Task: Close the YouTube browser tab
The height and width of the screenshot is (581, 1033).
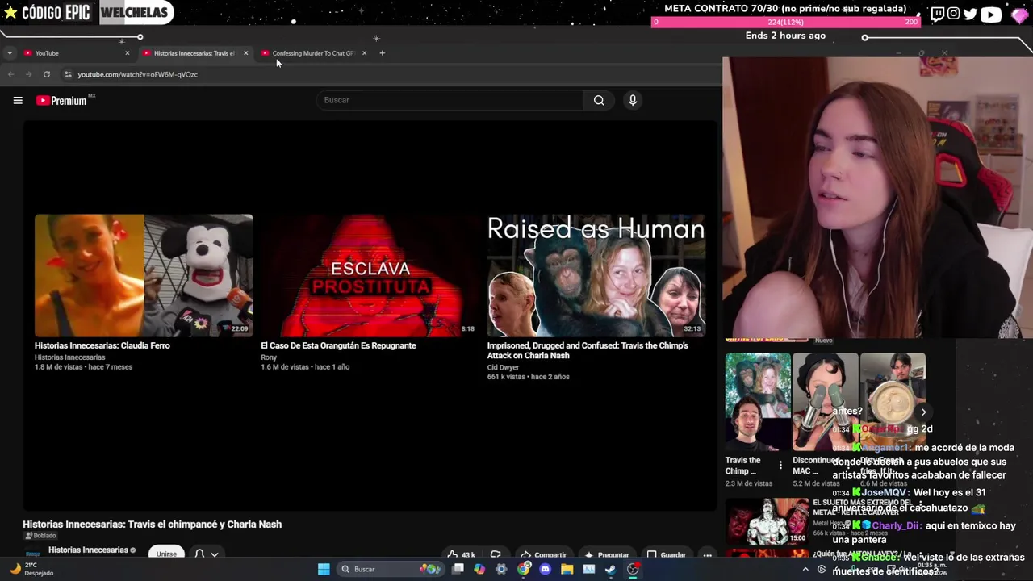Action: (127, 53)
